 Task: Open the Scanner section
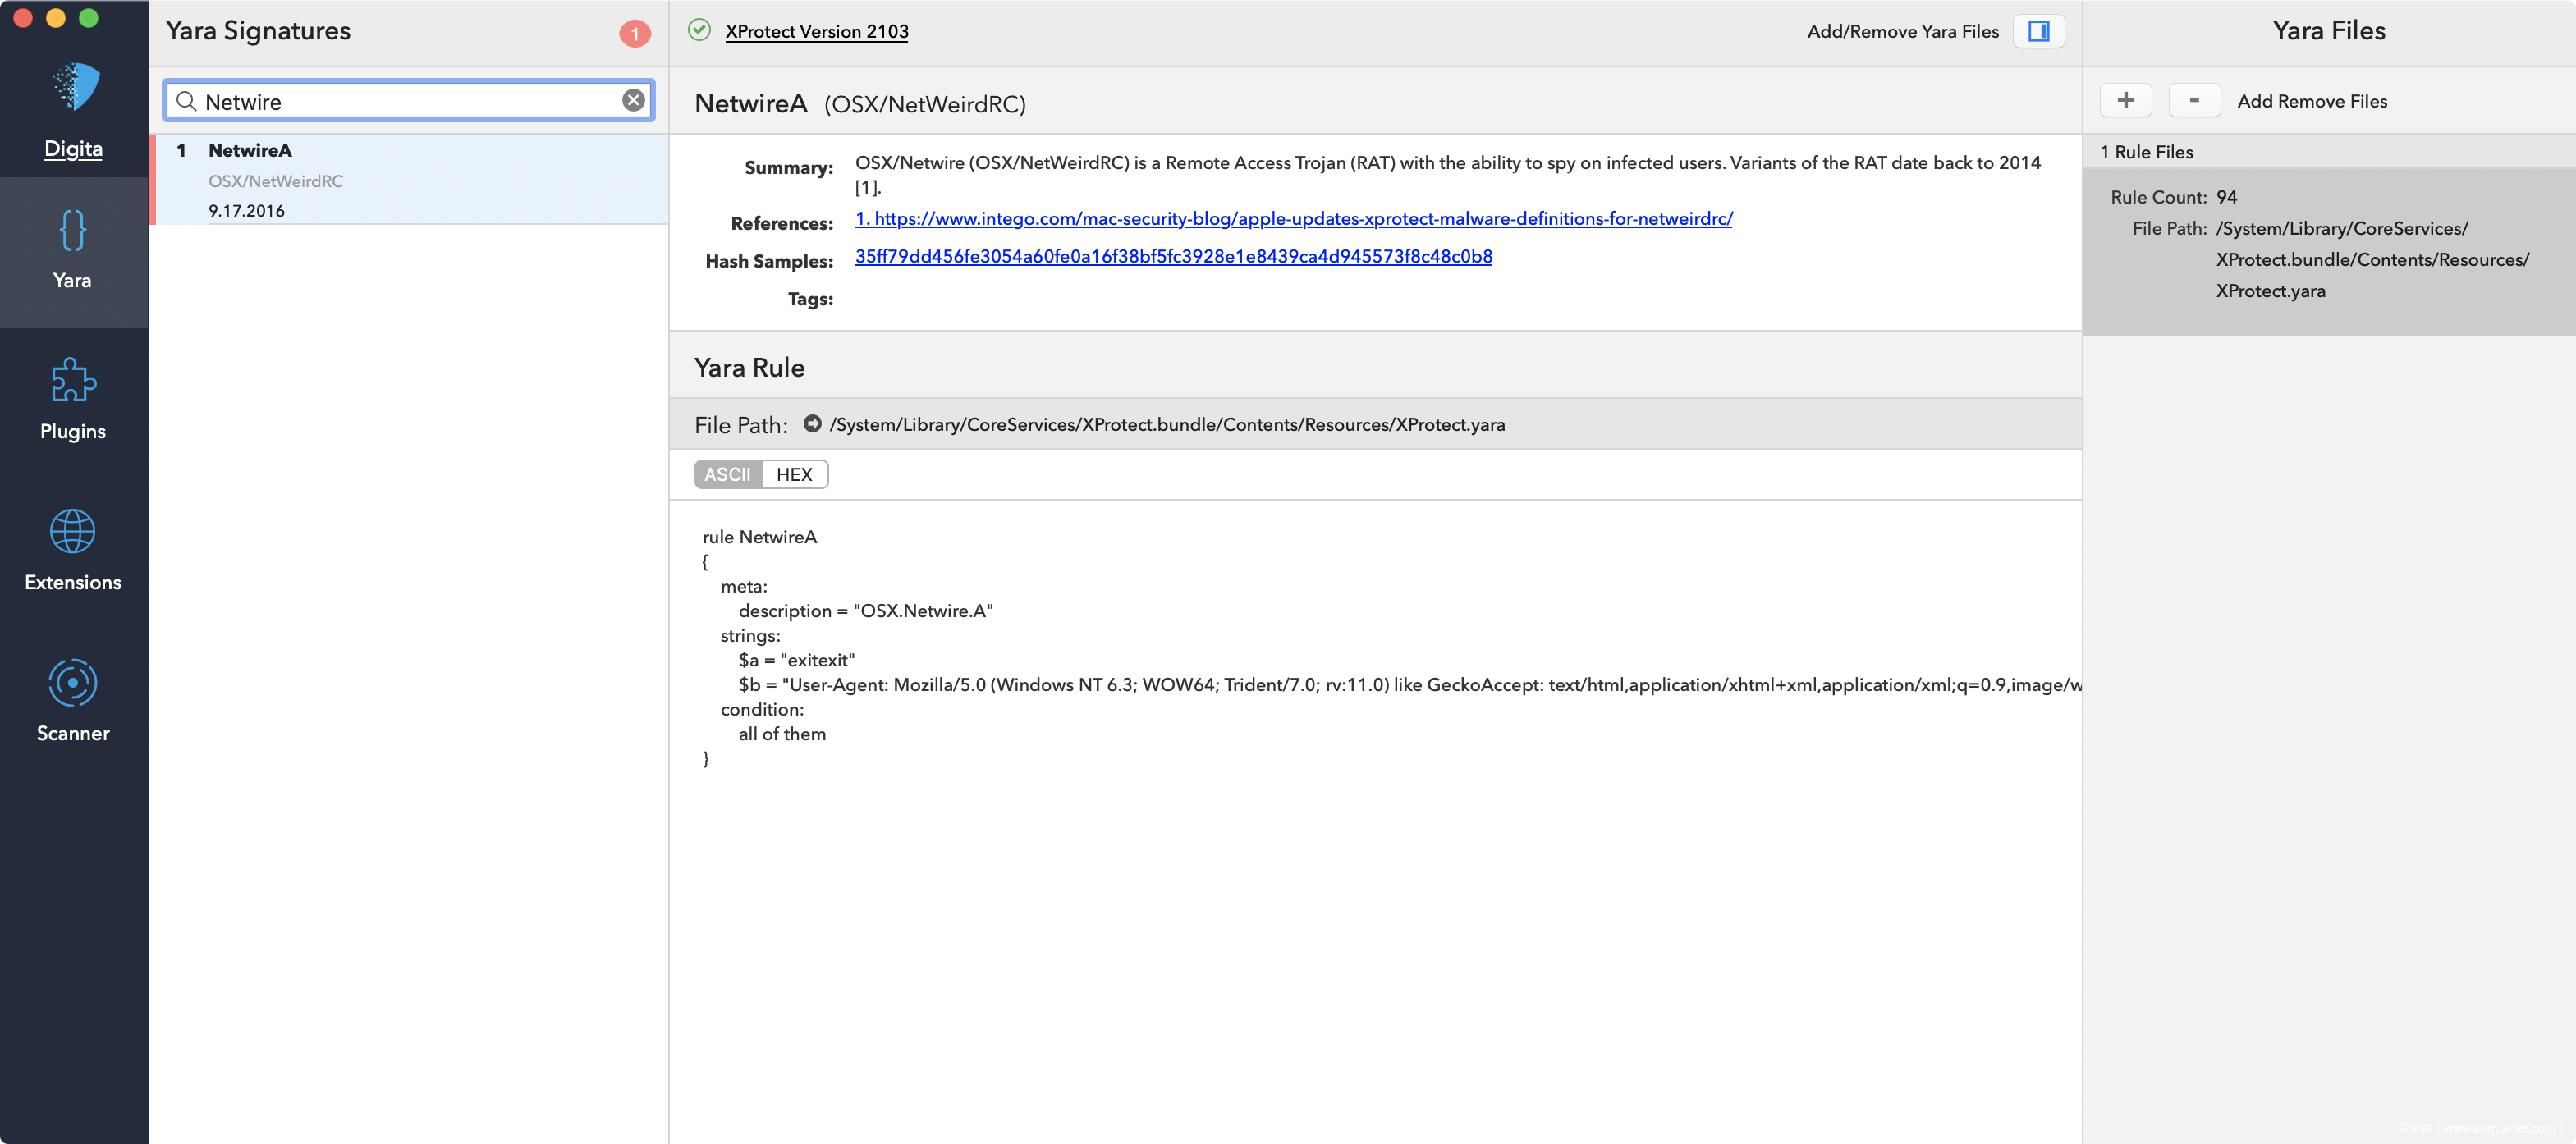click(73, 702)
